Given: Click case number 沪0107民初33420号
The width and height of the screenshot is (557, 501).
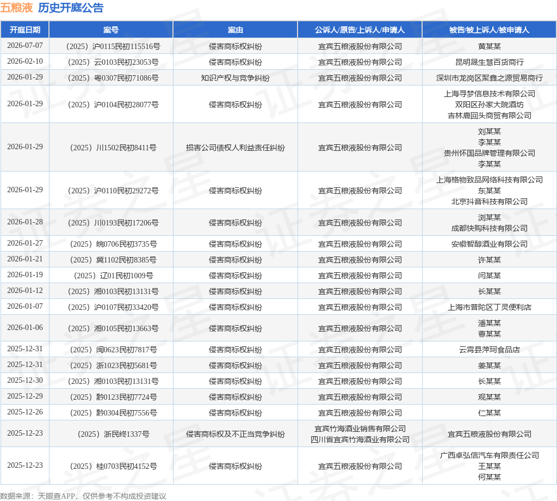Looking at the screenshot, I should pos(113,307).
